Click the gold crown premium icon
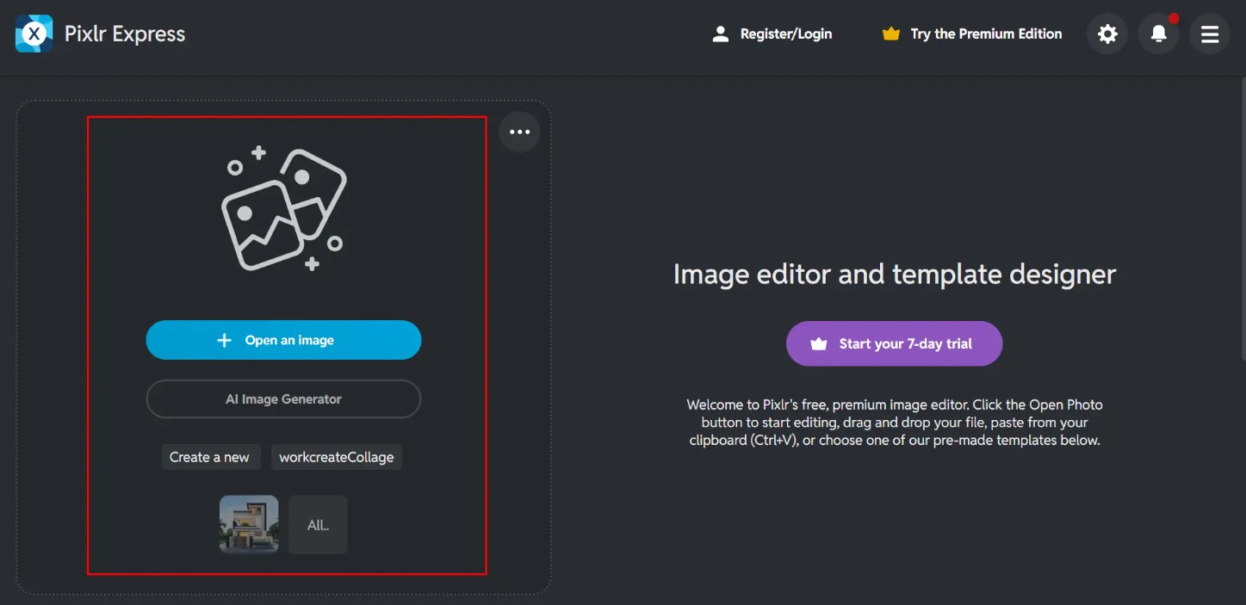 coord(891,34)
